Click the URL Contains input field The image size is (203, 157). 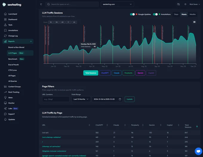(x=56, y=99)
